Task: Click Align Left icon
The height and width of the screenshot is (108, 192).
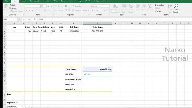Action: pyautogui.click(x=55, y=10)
